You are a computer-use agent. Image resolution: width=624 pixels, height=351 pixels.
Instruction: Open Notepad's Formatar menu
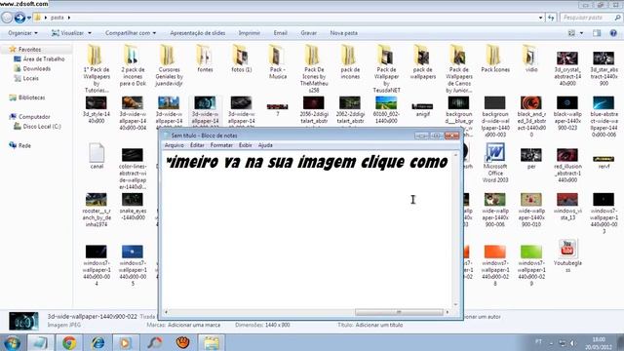(221, 145)
